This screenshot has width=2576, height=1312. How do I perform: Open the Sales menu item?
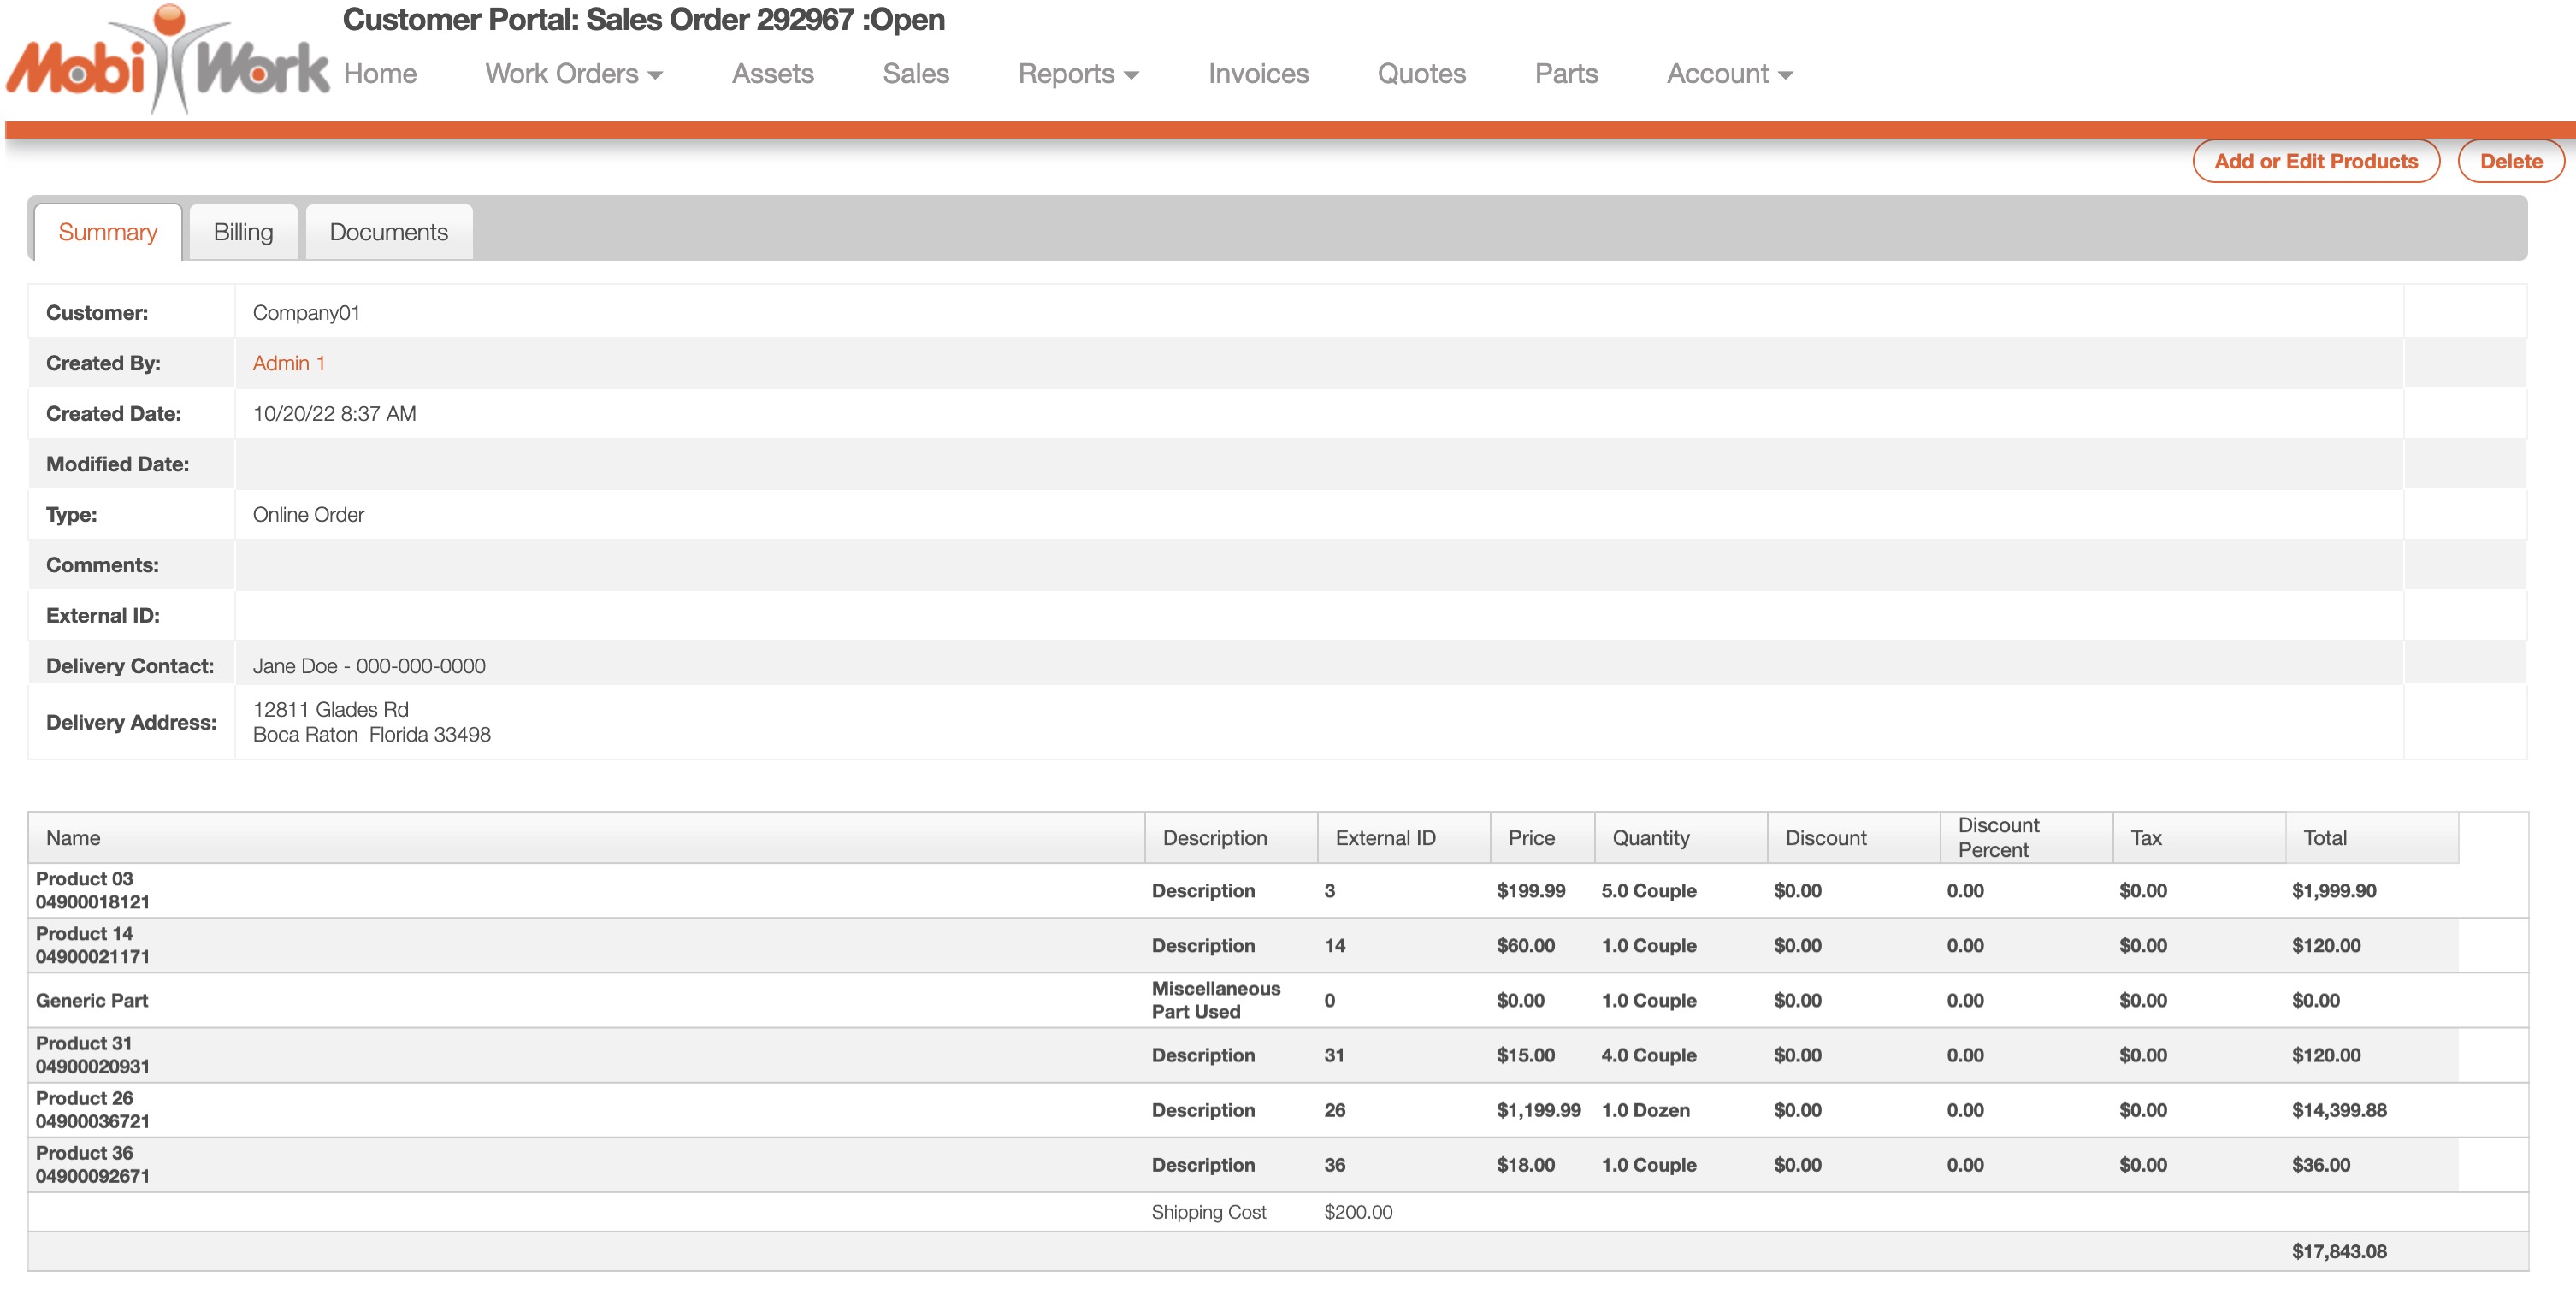point(915,74)
